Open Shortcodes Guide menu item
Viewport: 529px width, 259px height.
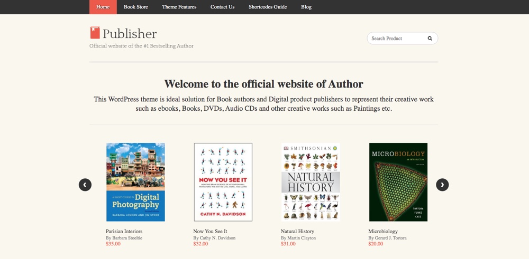pos(268,7)
